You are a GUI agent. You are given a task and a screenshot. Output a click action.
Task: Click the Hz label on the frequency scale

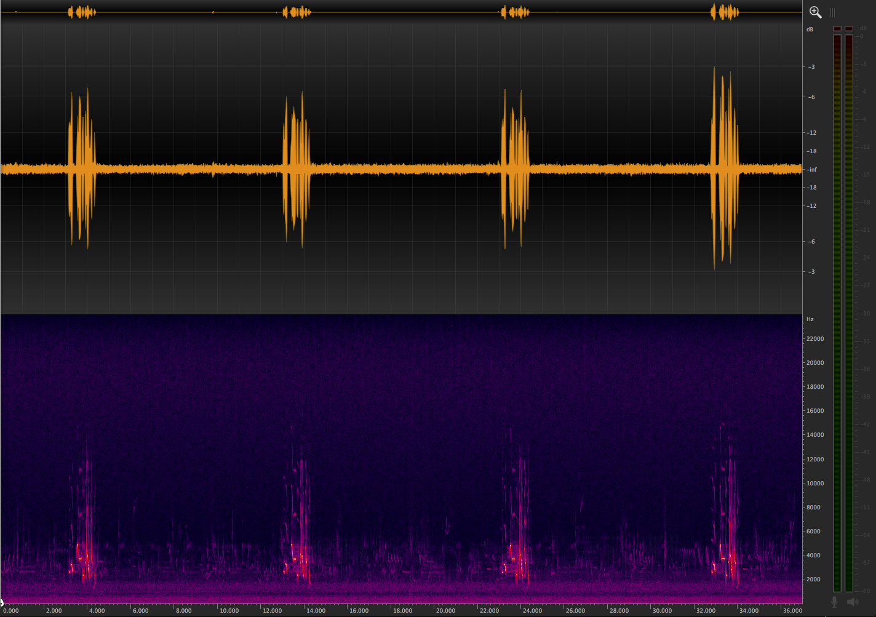click(810, 319)
